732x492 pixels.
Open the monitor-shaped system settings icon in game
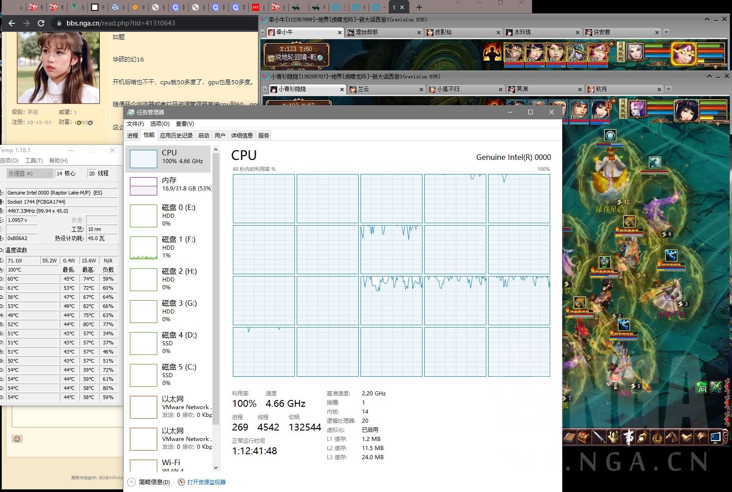pos(715,437)
